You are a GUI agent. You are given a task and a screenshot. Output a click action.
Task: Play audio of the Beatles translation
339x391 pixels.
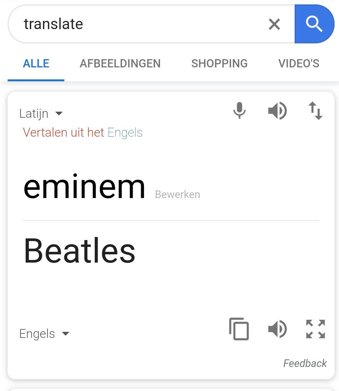278,329
